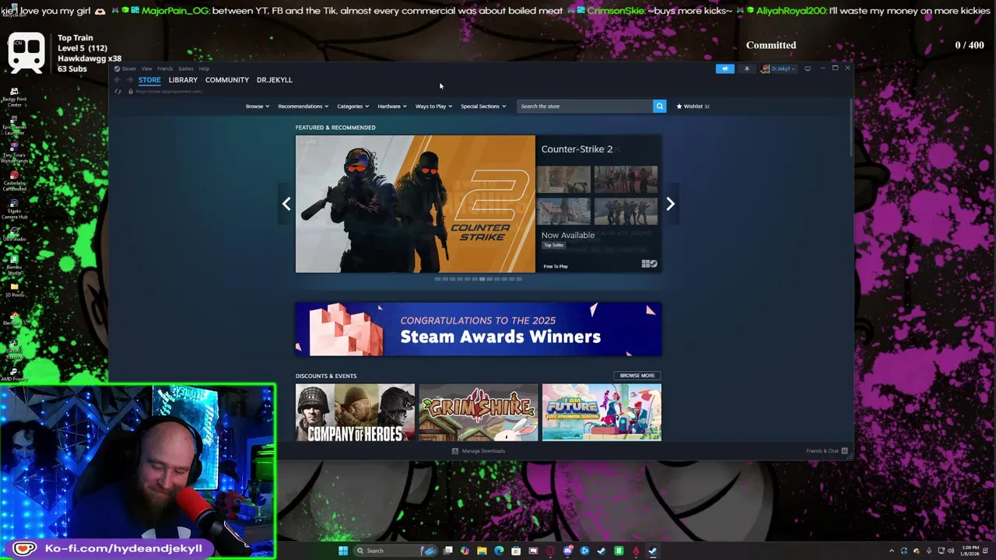Viewport: 996px width, 560px height.
Task: Open the Games menu
Action: (185, 68)
